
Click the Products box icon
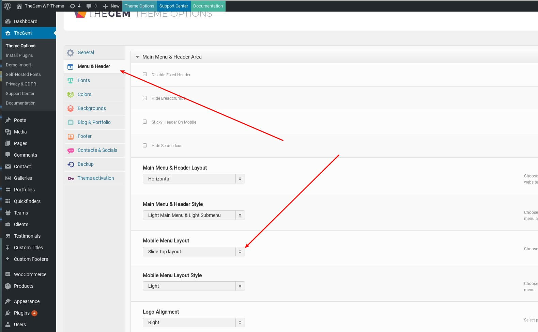click(x=8, y=286)
